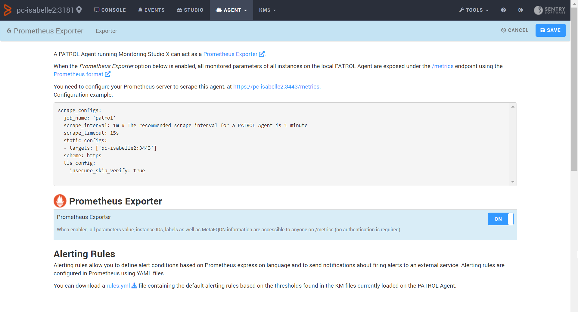
Task: Expand the KMs dropdown
Action: click(267, 10)
